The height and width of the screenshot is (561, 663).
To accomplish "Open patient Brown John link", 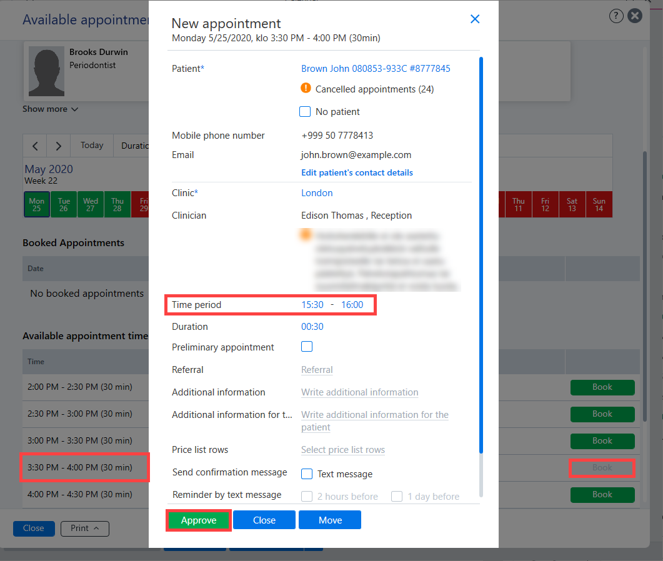I will (376, 69).
